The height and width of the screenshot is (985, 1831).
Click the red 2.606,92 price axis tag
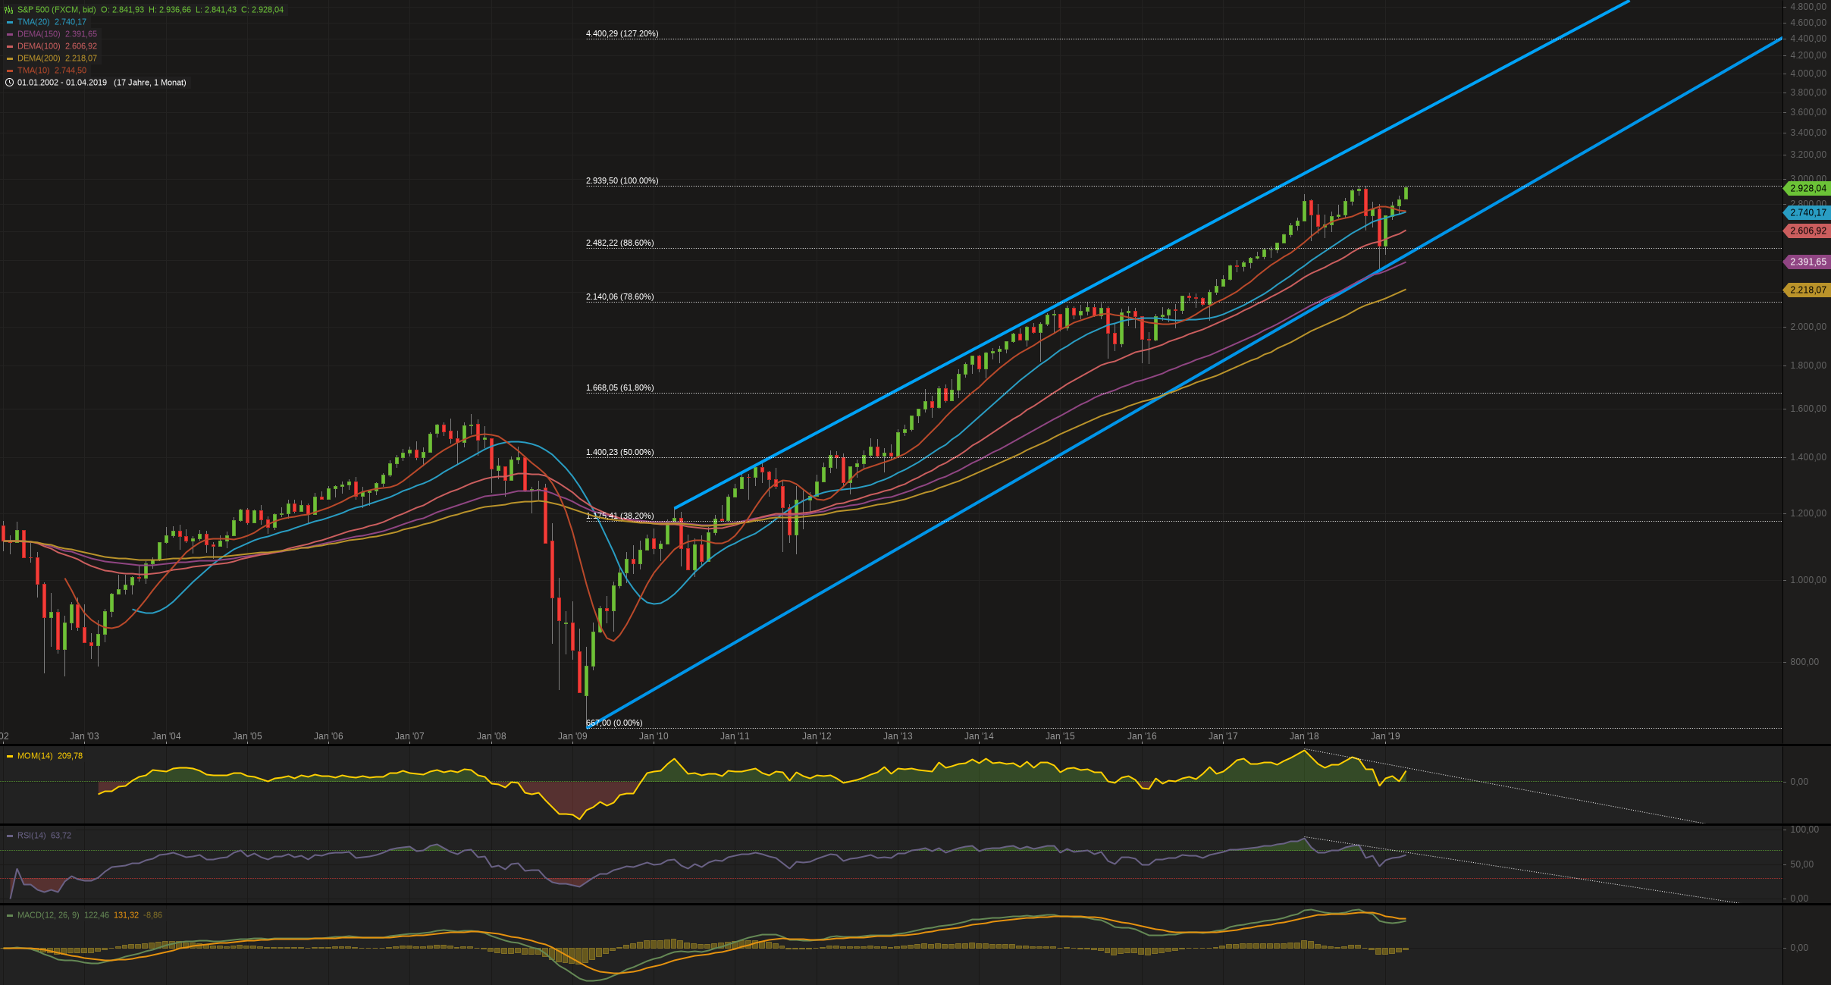point(1807,231)
